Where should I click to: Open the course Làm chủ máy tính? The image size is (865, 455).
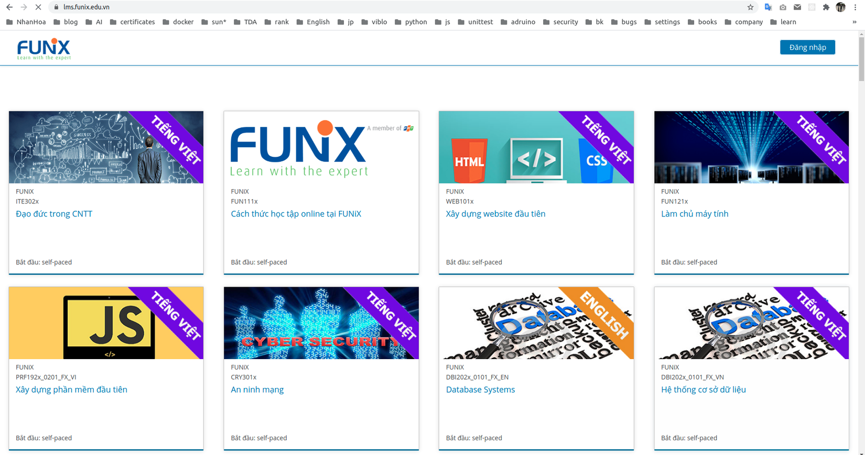[x=695, y=214]
